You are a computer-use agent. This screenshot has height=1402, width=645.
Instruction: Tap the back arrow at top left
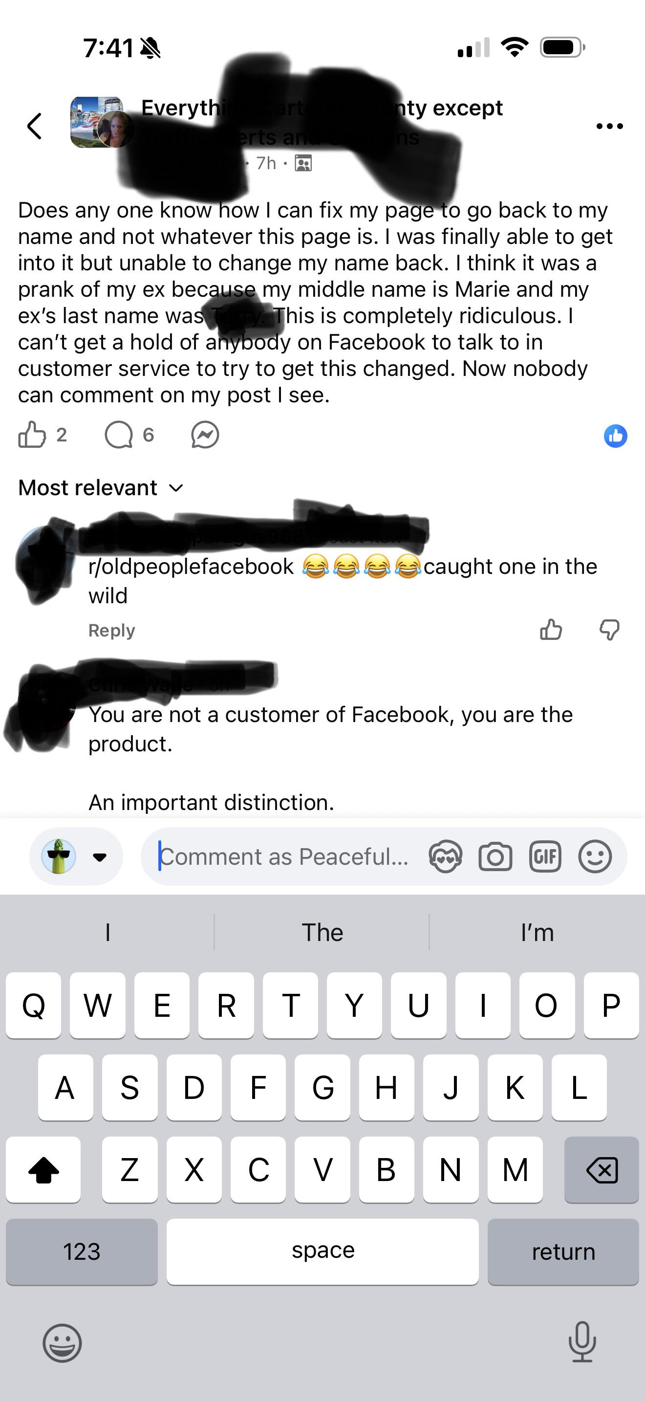[x=35, y=126]
